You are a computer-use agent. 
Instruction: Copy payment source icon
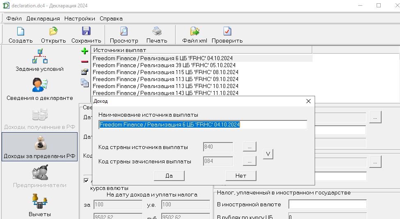pos(85,83)
